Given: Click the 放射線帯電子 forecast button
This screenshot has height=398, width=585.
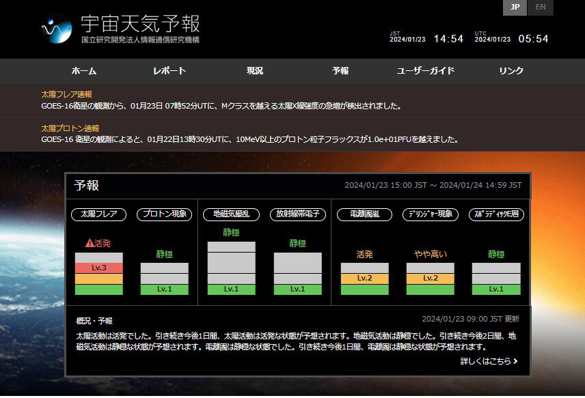Looking at the screenshot, I should [x=298, y=214].
